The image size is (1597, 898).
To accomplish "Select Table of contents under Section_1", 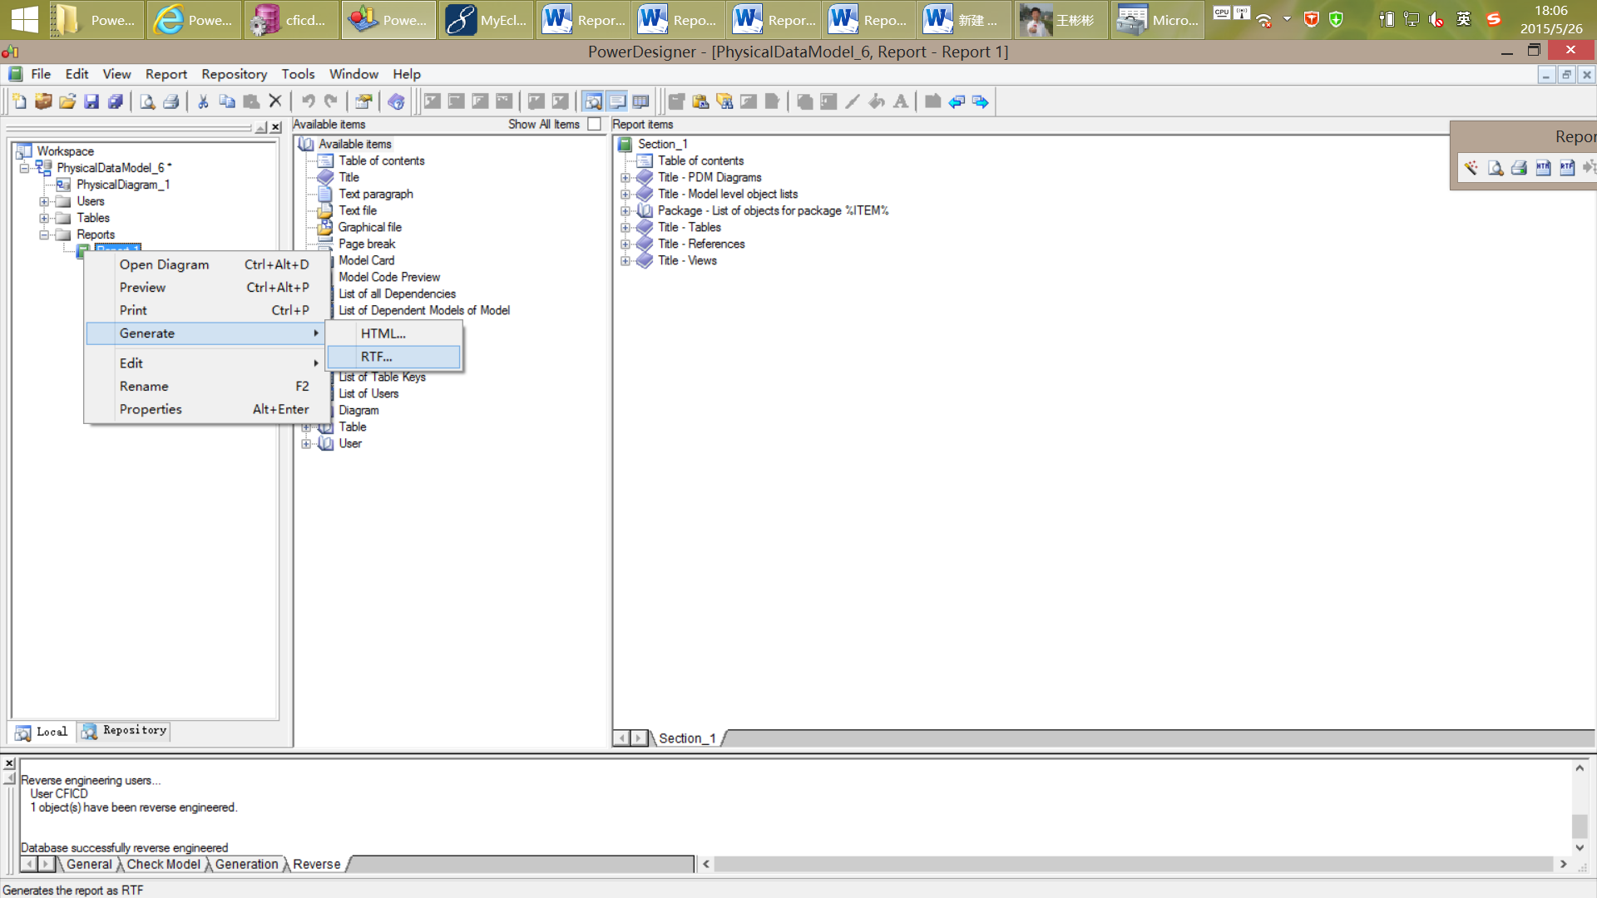I will pyautogui.click(x=700, y=160).
